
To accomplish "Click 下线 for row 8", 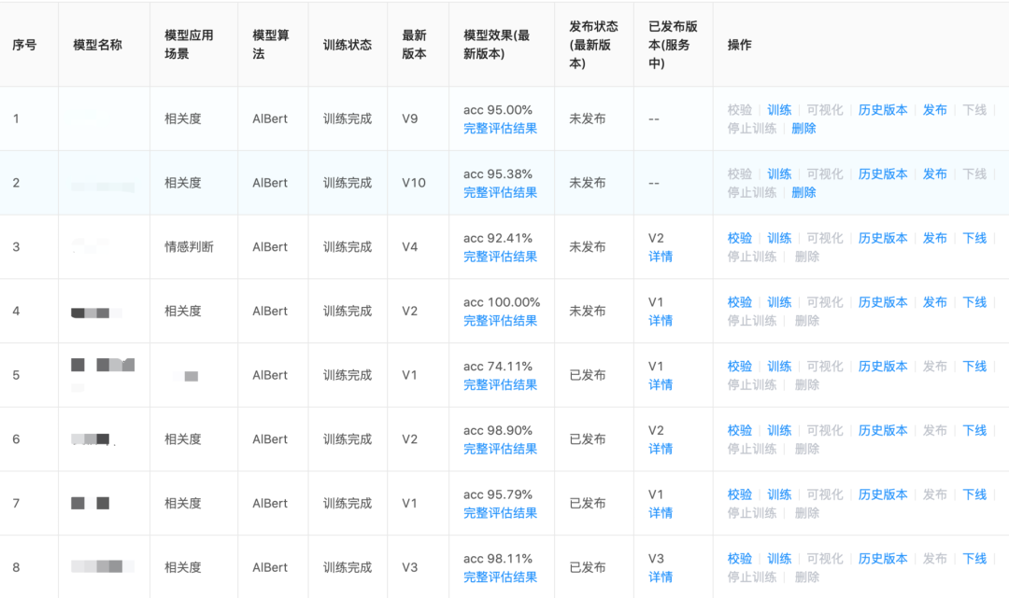I will 974,559.
